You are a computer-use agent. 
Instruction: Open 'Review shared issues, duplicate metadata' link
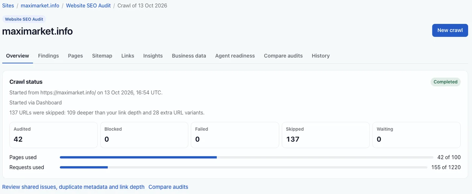coord(73,187)
